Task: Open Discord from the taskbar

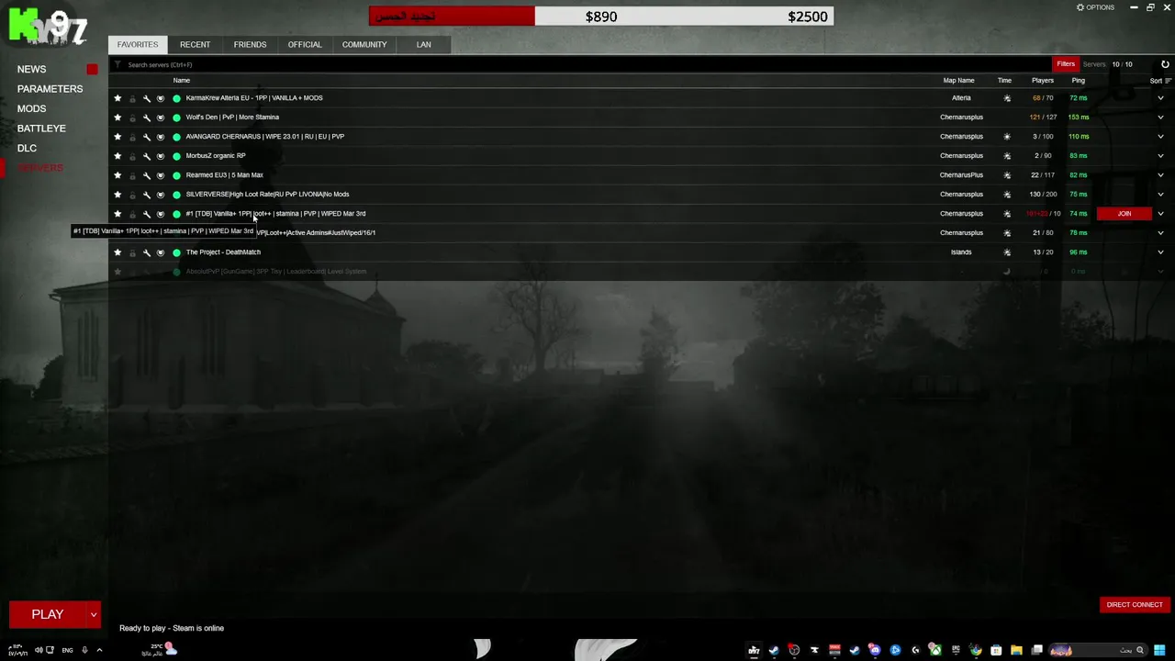Action: tap(875, 650)
